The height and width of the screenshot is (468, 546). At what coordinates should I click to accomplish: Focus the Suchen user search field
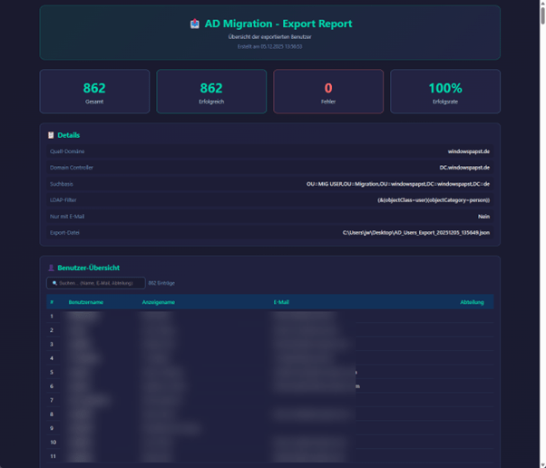coord(100,283)
